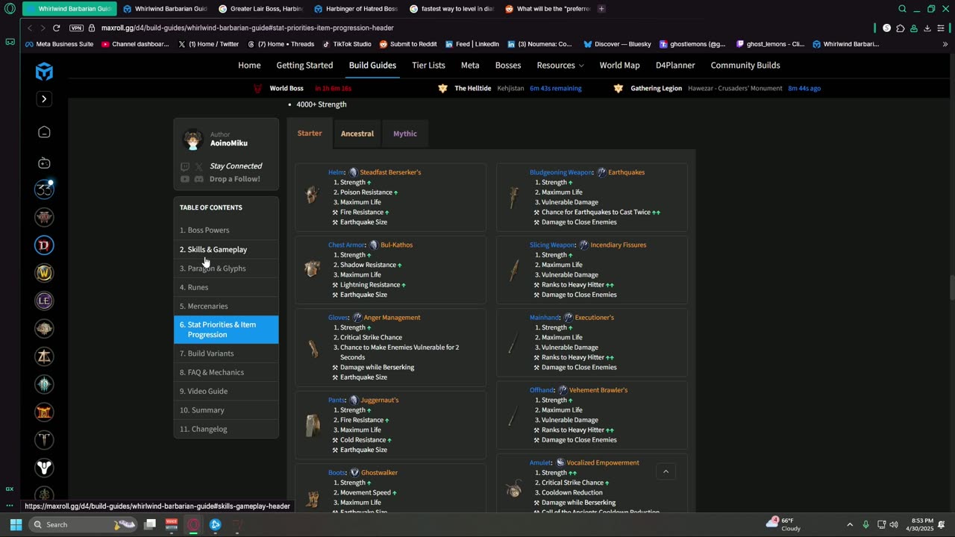955x537 pixels.
Task: Jump to Video Guide section
Action: (226, 391)
